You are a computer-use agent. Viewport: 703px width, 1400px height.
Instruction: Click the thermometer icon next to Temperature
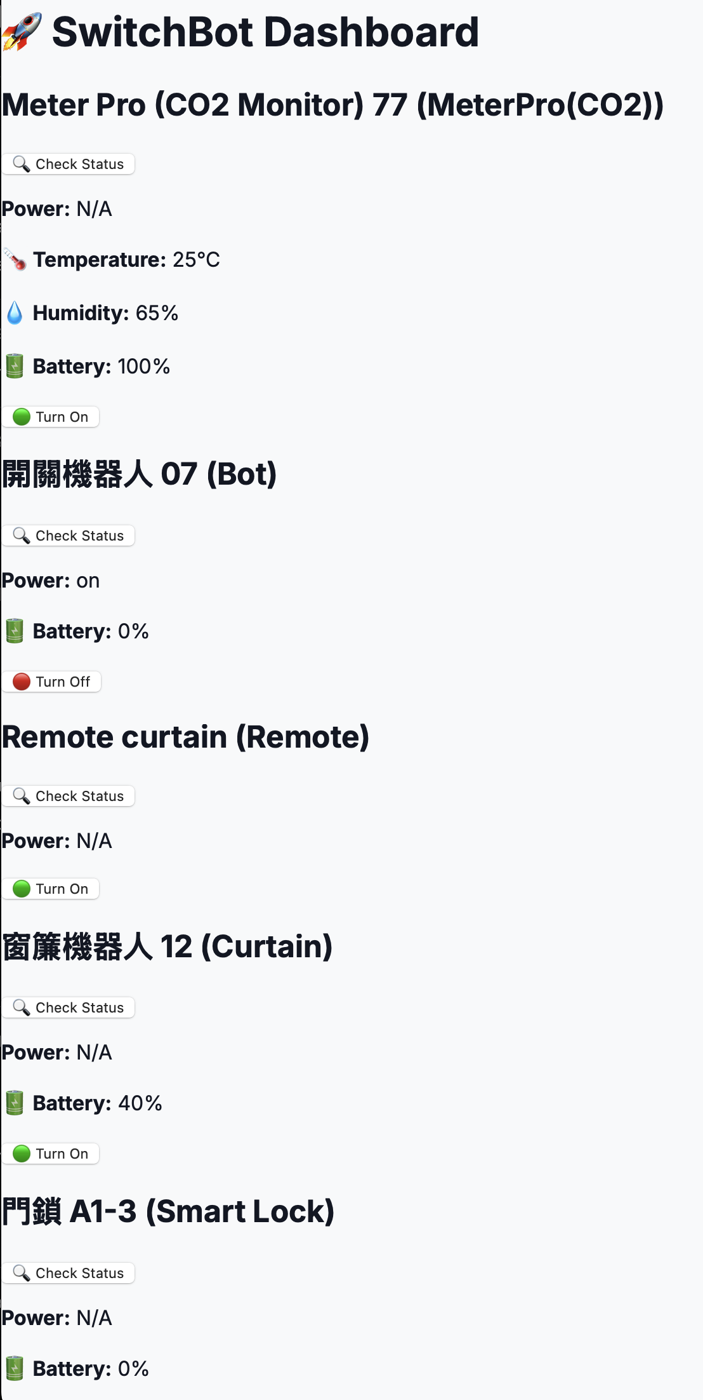(15, 260)
